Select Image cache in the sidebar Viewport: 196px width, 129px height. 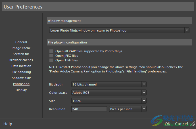21,48
